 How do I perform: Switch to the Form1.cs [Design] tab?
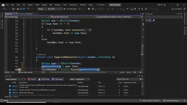point(26,14)
